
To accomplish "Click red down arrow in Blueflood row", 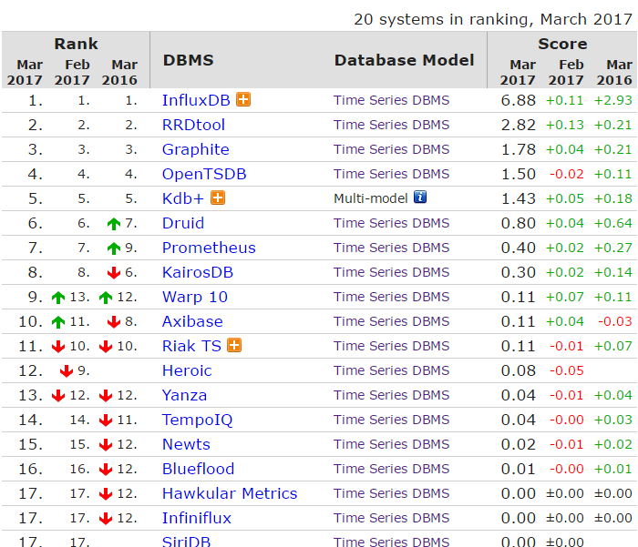I will (x=106, y=470).
